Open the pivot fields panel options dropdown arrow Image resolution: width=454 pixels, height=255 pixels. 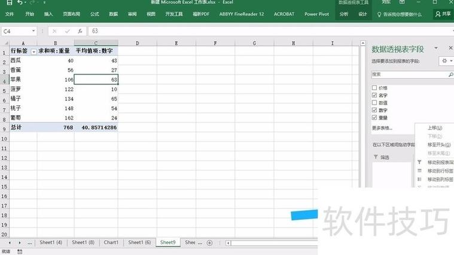tap(436, 48)
